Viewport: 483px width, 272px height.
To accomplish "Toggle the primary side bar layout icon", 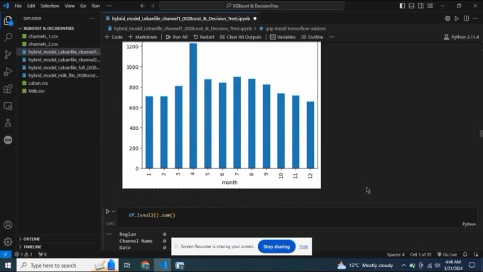I will pos(402,6).
